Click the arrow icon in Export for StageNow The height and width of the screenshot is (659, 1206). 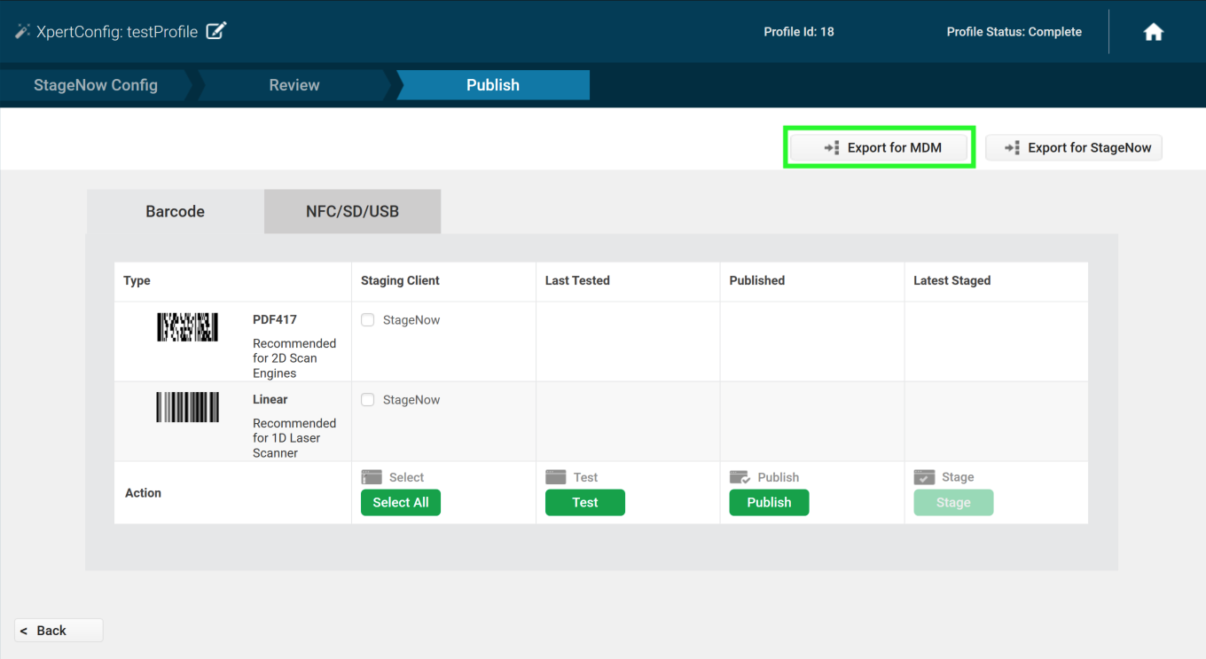(x=1012, y=148)
